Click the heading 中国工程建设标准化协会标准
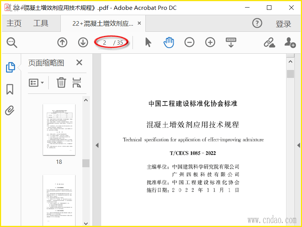Screen dimensions: 302x227 [x=193, y=104]
